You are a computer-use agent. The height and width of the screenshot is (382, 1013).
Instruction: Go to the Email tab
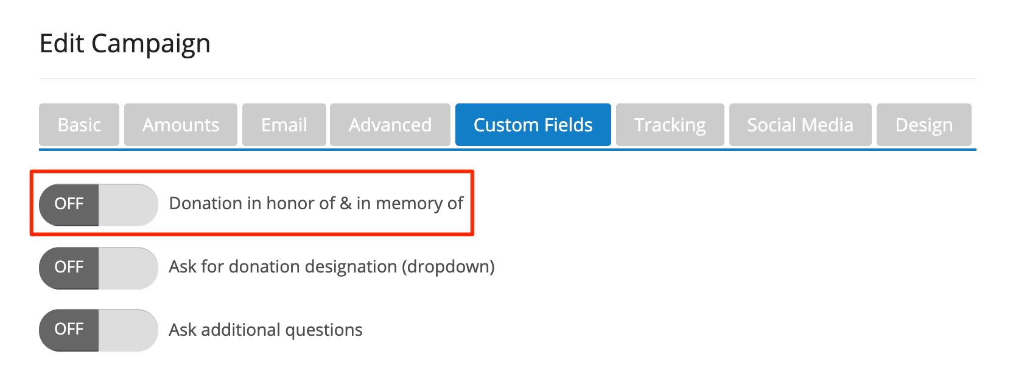coord(284,125)
